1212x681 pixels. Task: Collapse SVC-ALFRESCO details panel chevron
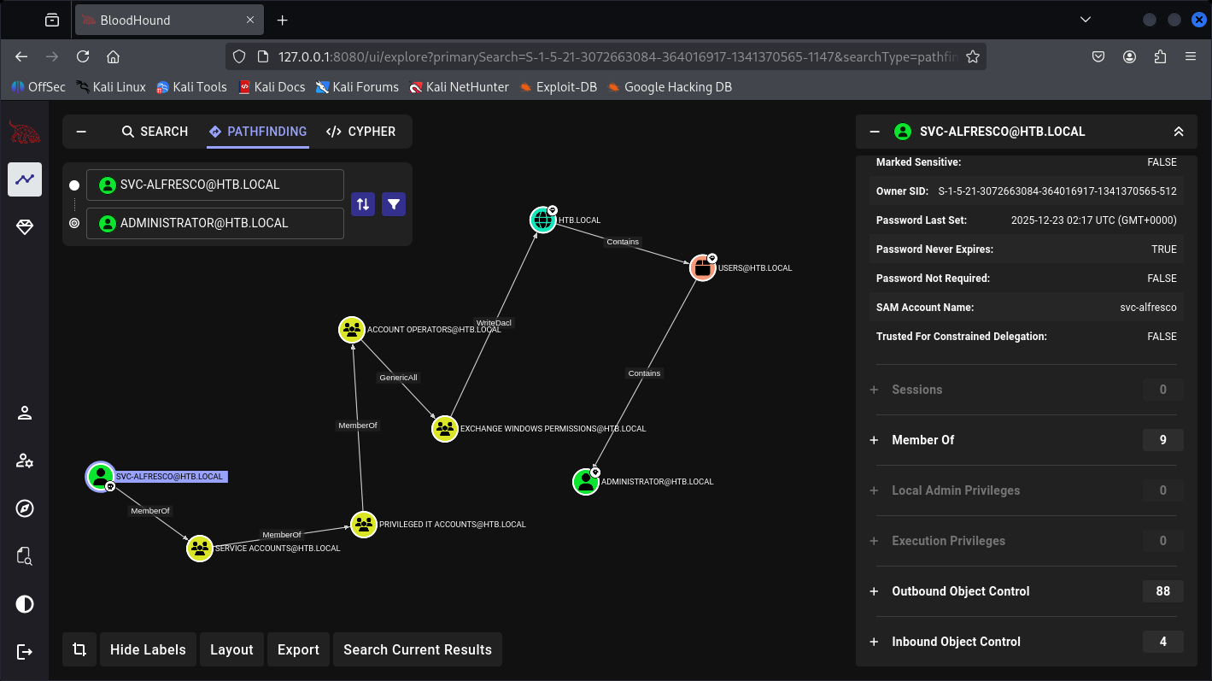[x=1179, y=132]
